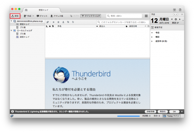Click the 無効化 button in the notification bar

(163, 112)
